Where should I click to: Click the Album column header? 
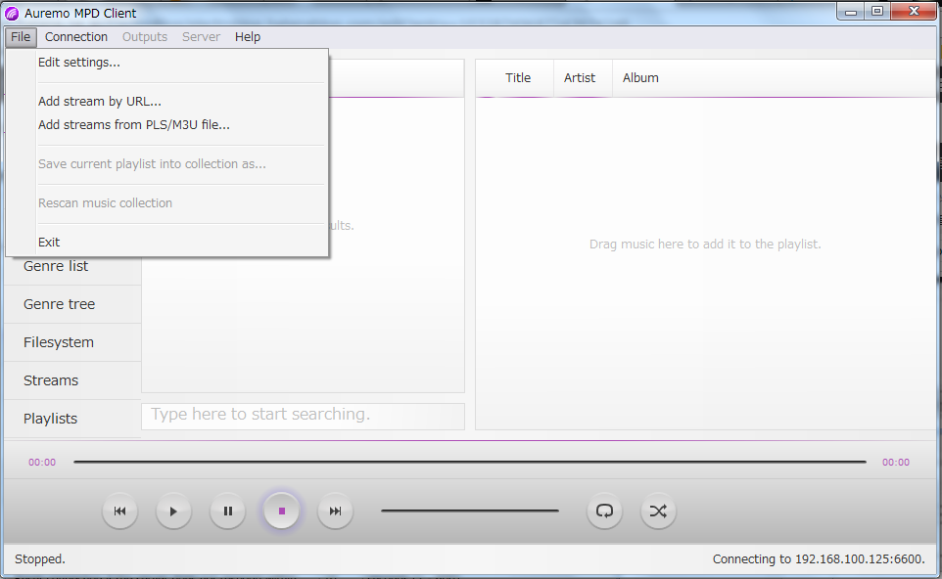[x=640, y=78]
